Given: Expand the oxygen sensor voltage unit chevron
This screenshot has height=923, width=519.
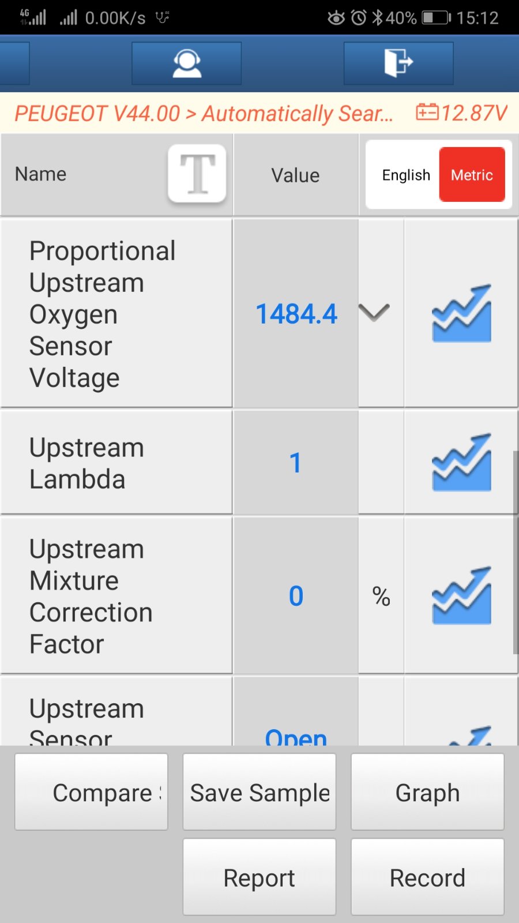Looking at the screenshot, I should 374,313.
